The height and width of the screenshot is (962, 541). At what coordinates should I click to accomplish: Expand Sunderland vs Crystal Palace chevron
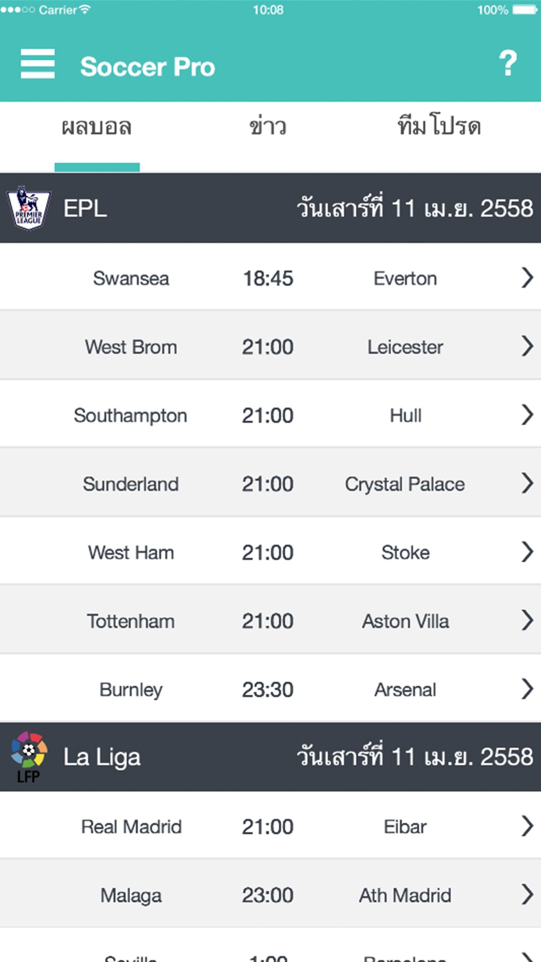pyautogui.click(x=527, y=484)
